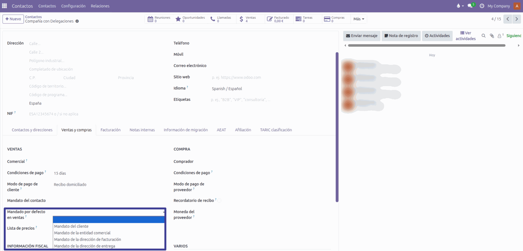Image resolution: width=523 pixels, height=251 pixels.
Task: Open the conversations chat bubble icon
Action: click(470, 6)
